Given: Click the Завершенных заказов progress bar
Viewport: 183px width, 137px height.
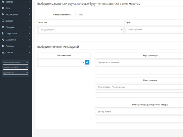Looking at the screenshot, I should coord(15,64).
